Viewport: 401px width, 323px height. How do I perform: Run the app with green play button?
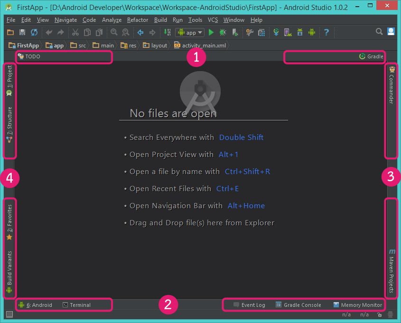click(211, 32)
